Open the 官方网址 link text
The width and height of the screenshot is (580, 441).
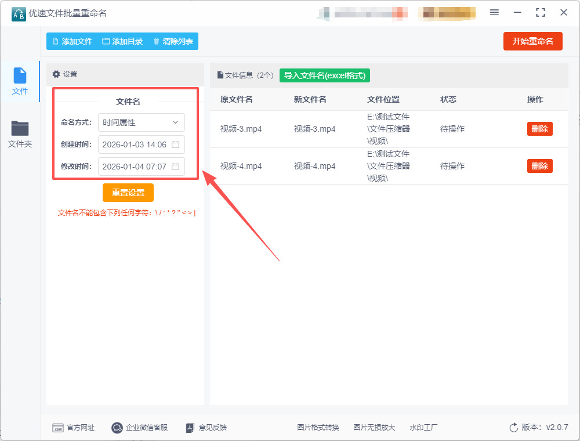81,428
